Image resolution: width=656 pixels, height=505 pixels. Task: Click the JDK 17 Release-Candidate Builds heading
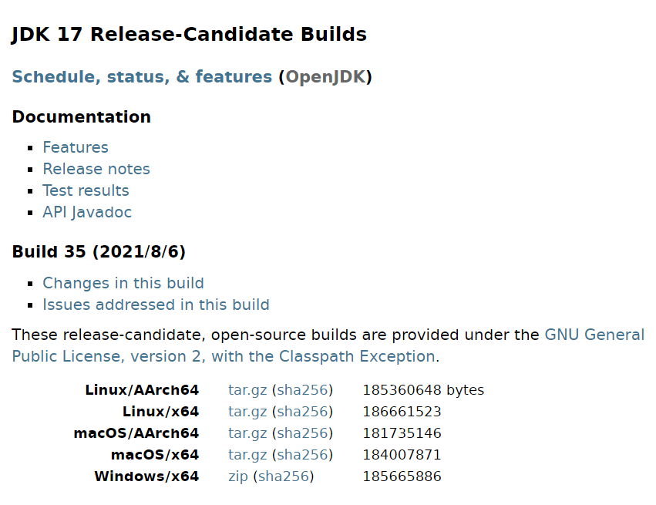pyautogui.click(x=189, y=35)
